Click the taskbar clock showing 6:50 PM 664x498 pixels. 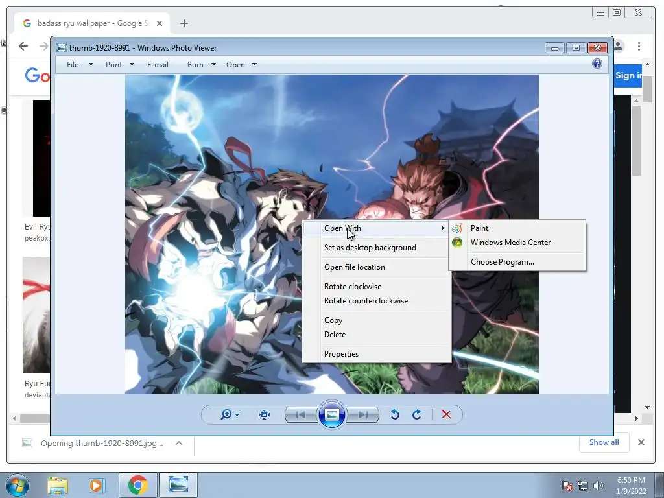pos(631,486)
